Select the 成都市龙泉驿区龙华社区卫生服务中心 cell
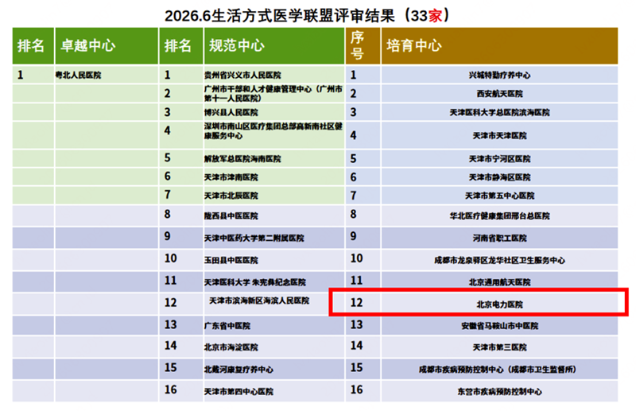The image size is (636, 411). 499,260
